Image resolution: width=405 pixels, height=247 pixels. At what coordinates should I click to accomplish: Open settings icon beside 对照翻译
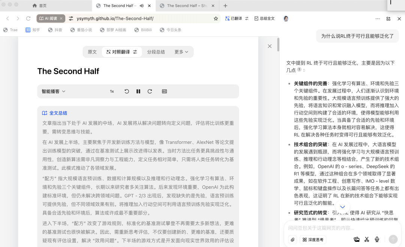click(x=135, y=52)
